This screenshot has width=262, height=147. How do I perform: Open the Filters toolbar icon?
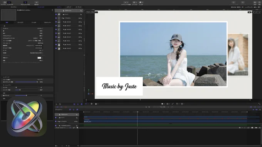(141, 2)
